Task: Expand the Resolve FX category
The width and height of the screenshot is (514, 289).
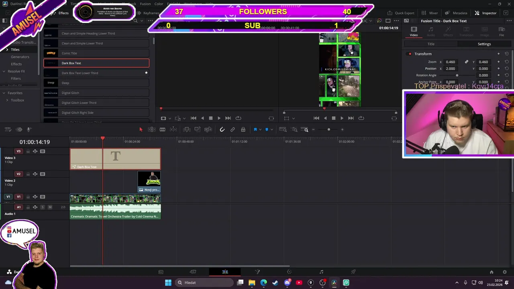Action: pos(4,71)
